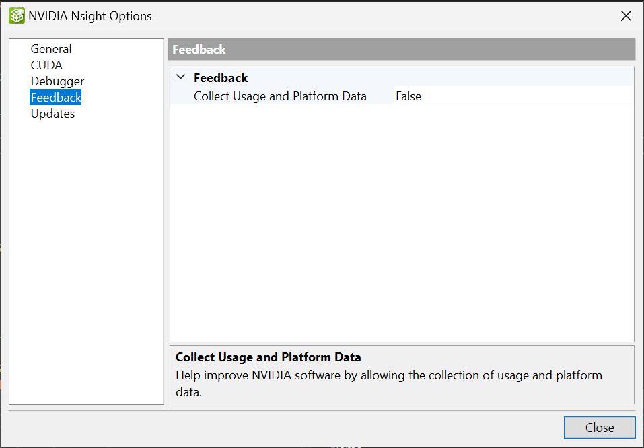Go to the Debugger options page

(x=57, y=81)
